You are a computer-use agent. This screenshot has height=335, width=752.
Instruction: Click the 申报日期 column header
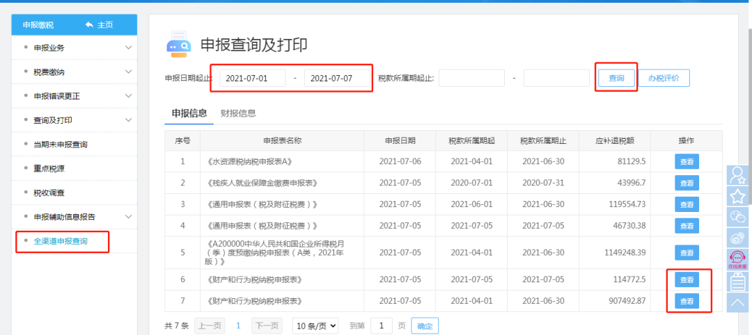400,140
